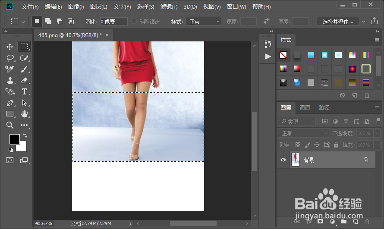This screenshot has height=229, width=384.
Task: Click the foreground black color swatch
Action: pyautogui.click(x=15, y=139)
